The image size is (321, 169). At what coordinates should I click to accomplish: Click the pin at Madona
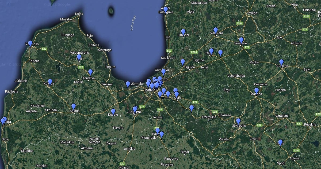pyautogui.click(x=257, y=91)
